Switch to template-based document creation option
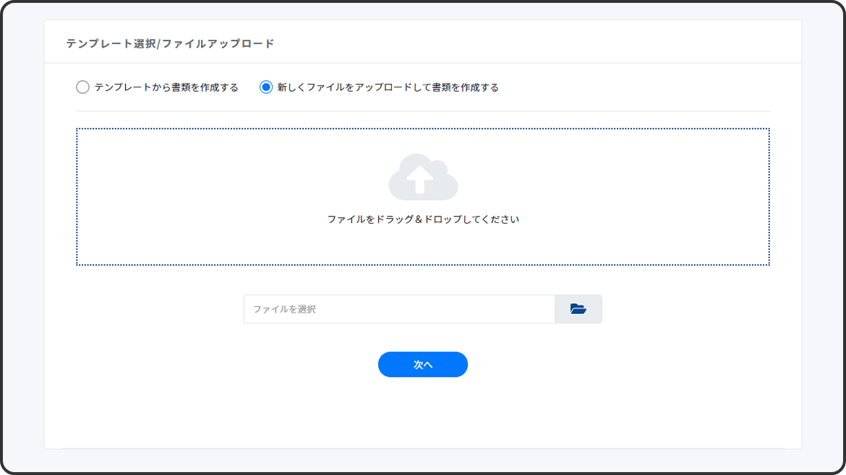This screenshot has width=846, height=475. point(83,87)
